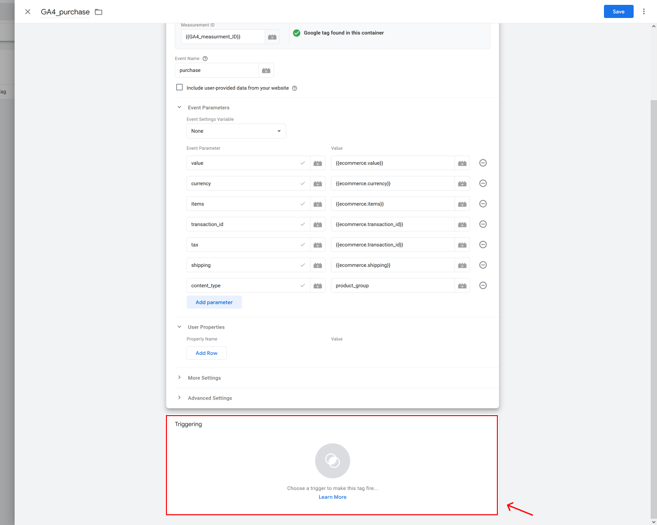
Task: Remove the value parameter row
Action: tap(483, 163)
